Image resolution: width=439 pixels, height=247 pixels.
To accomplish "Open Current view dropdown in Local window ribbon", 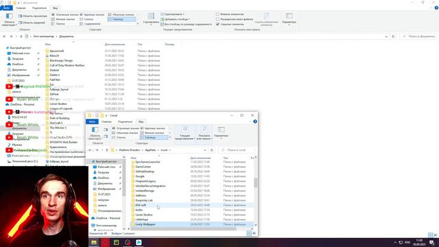I will click(185, 133).
